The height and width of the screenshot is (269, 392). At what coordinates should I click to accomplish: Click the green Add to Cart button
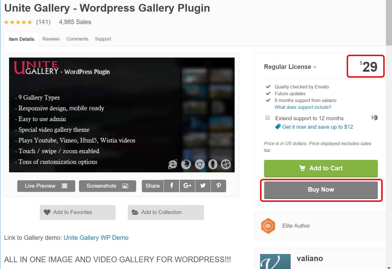(x=321, y=168)
